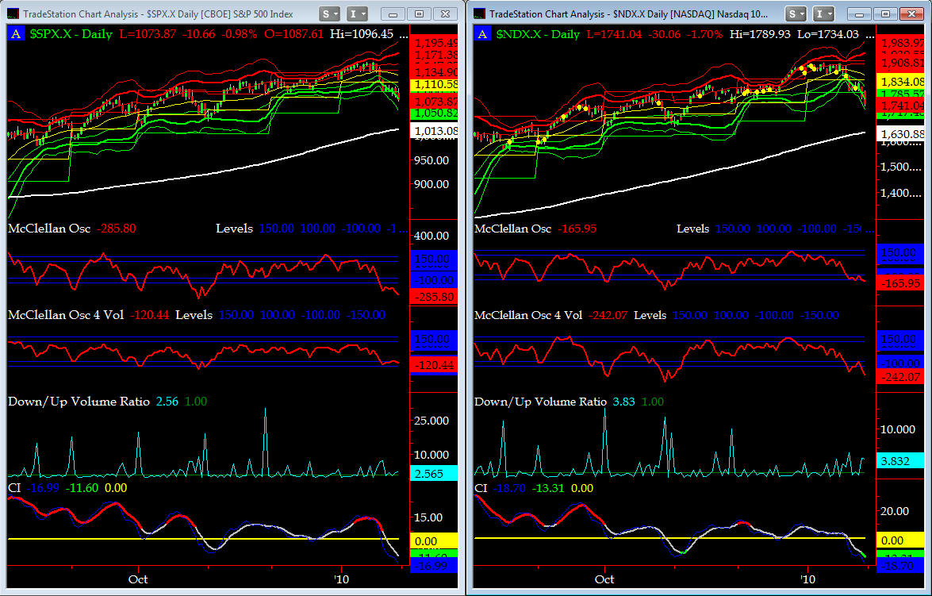The width and height of the screenshot is (932, 596).
Task: Open the S symbol-link dropdown in NDX window
Action: [x=796, y=13]
